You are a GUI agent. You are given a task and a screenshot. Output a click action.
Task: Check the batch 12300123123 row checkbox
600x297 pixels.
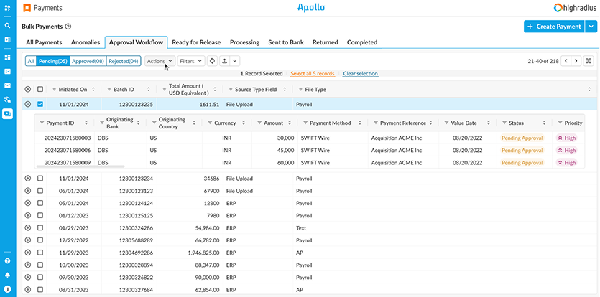[40, 191]
